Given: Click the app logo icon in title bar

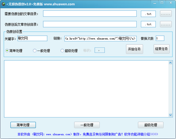Looking at the screenshot, I should pos(3,4).
